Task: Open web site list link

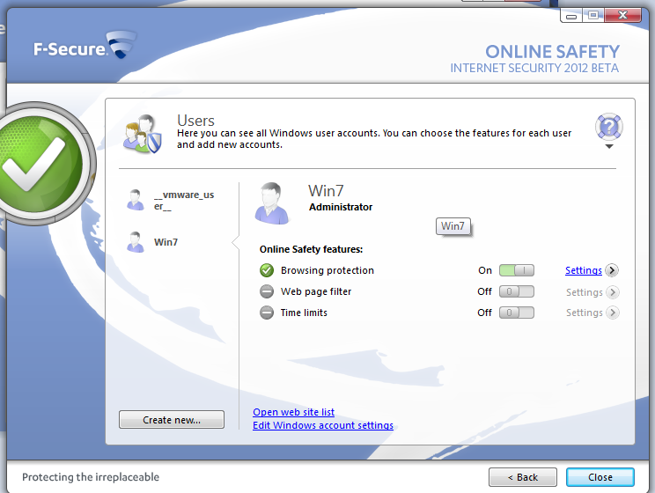Action: point(293,412)
